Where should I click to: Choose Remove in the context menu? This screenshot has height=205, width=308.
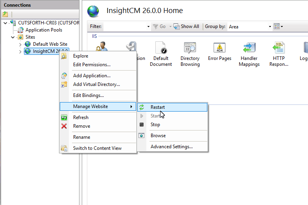click(98, 126)
